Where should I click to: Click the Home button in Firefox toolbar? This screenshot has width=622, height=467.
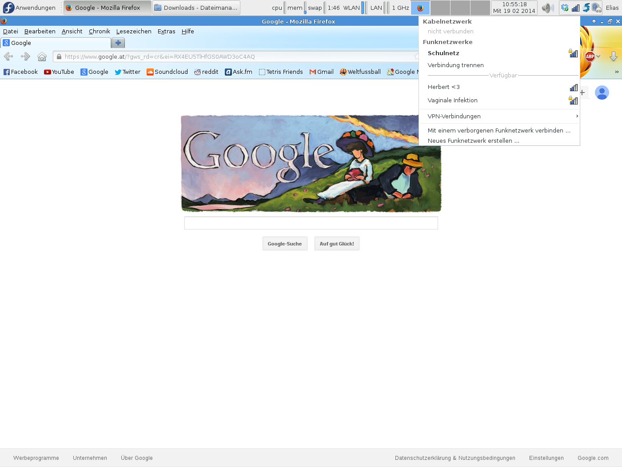[42, 56]
